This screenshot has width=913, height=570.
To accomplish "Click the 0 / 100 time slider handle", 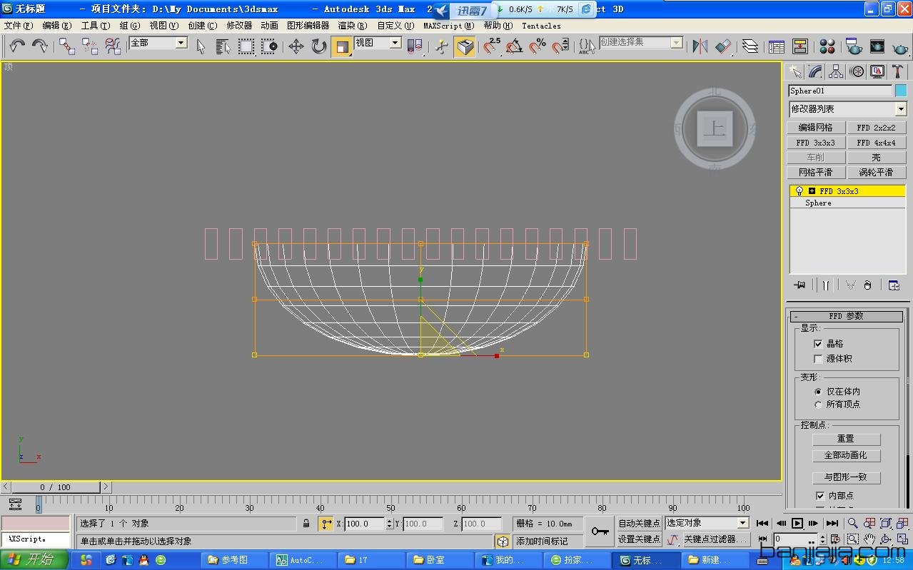I will (x=56, y=487).
